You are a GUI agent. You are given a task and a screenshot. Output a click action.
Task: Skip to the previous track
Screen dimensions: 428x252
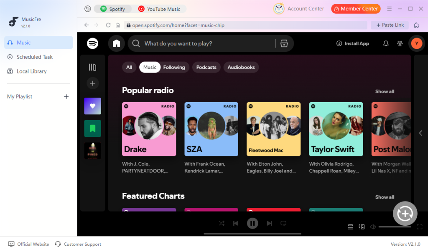236,223
